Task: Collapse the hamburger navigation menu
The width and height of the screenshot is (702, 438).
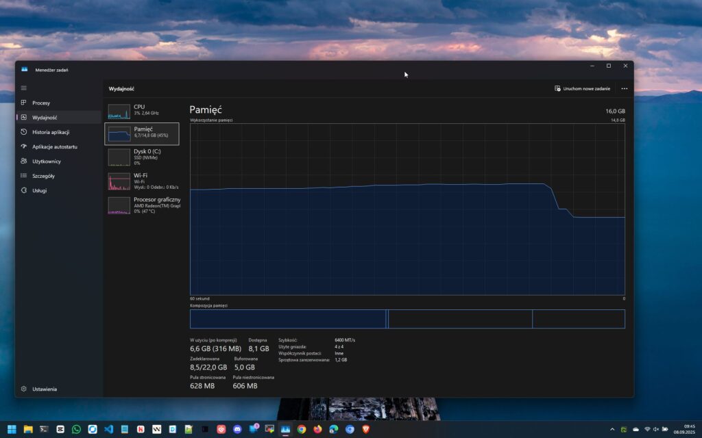Action: coord(24,88)
